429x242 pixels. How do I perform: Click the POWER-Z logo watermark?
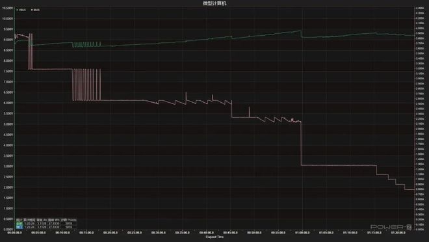[x=391, y=227]
